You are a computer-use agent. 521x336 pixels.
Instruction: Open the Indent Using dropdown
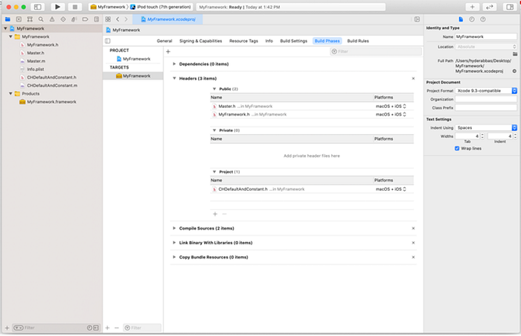[x=486, y=127]
